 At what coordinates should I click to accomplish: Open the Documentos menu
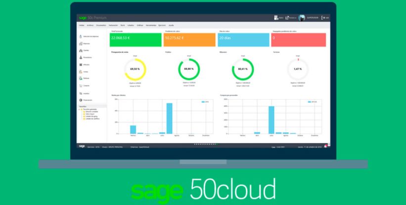click(101, 25)
